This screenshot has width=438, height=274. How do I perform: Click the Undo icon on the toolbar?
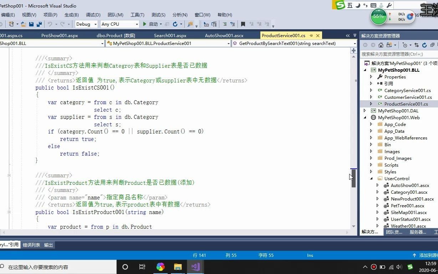tap(49, 24)
